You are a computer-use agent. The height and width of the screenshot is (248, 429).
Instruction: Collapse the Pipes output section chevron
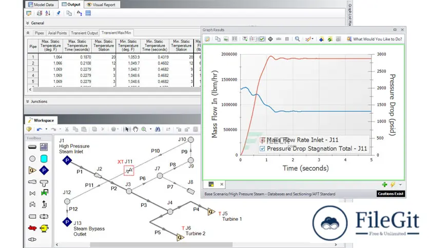[x=28, y=33]
